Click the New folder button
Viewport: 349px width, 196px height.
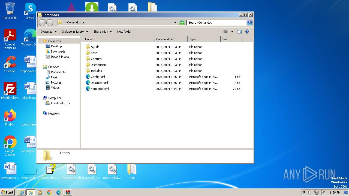[124, 32]
